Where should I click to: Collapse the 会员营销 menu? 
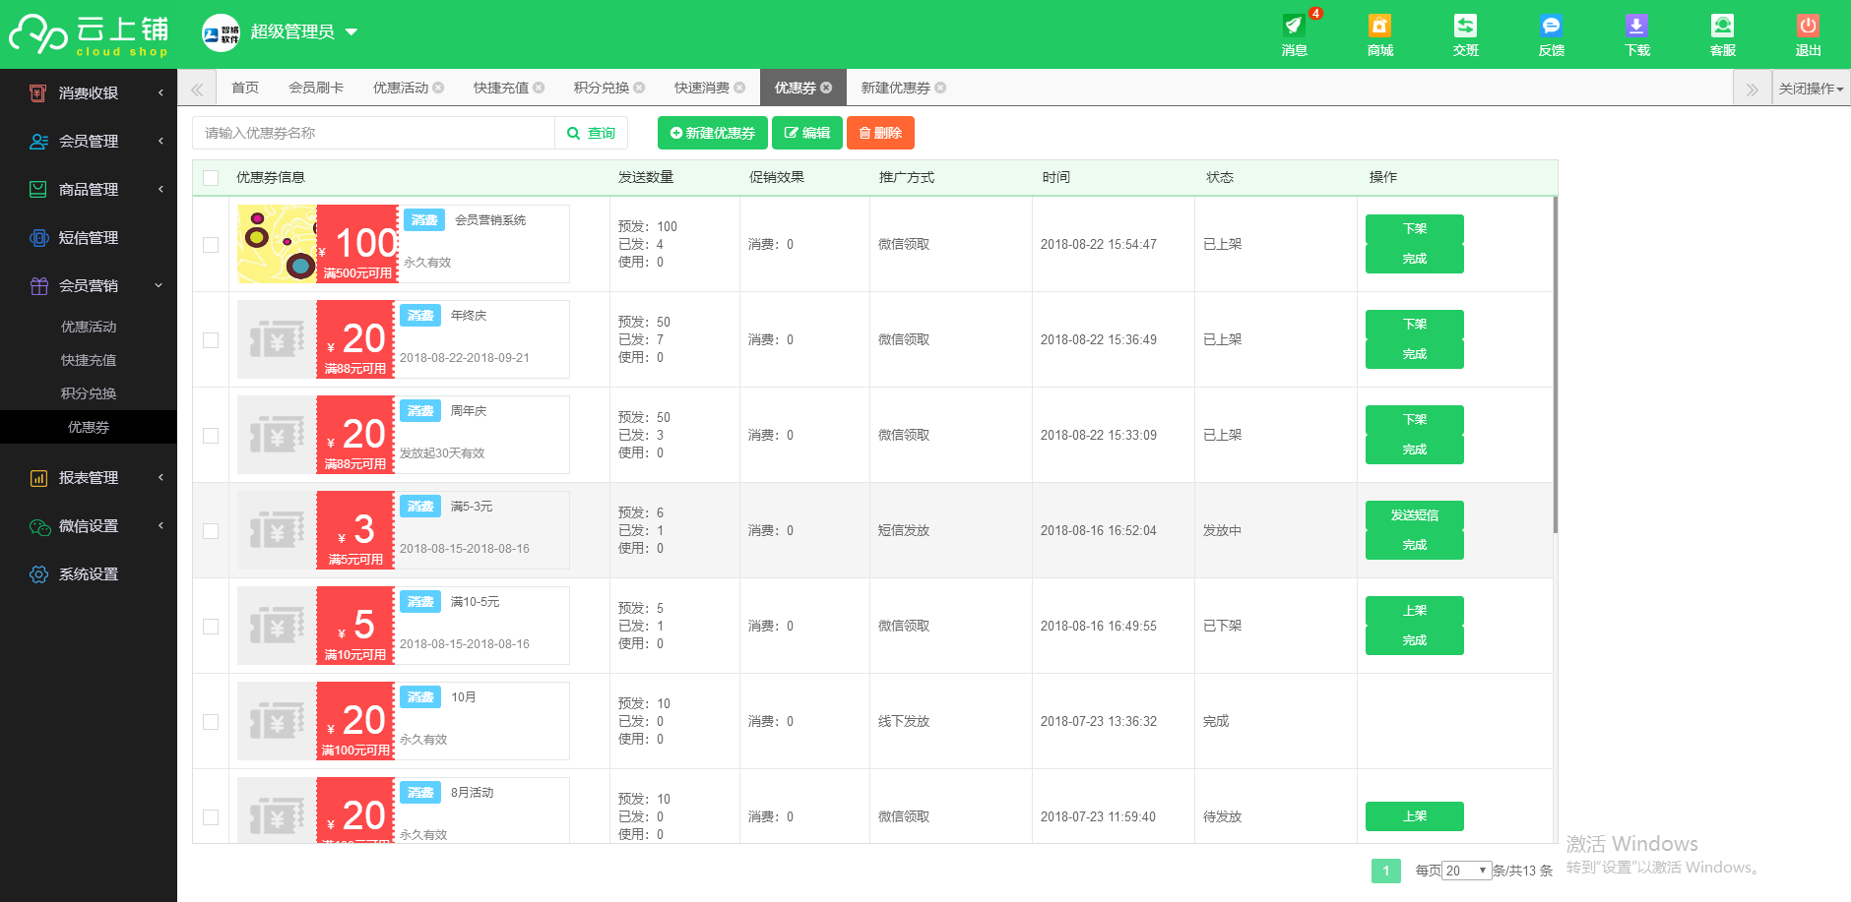pyautogui.click(x=159, y=285)
